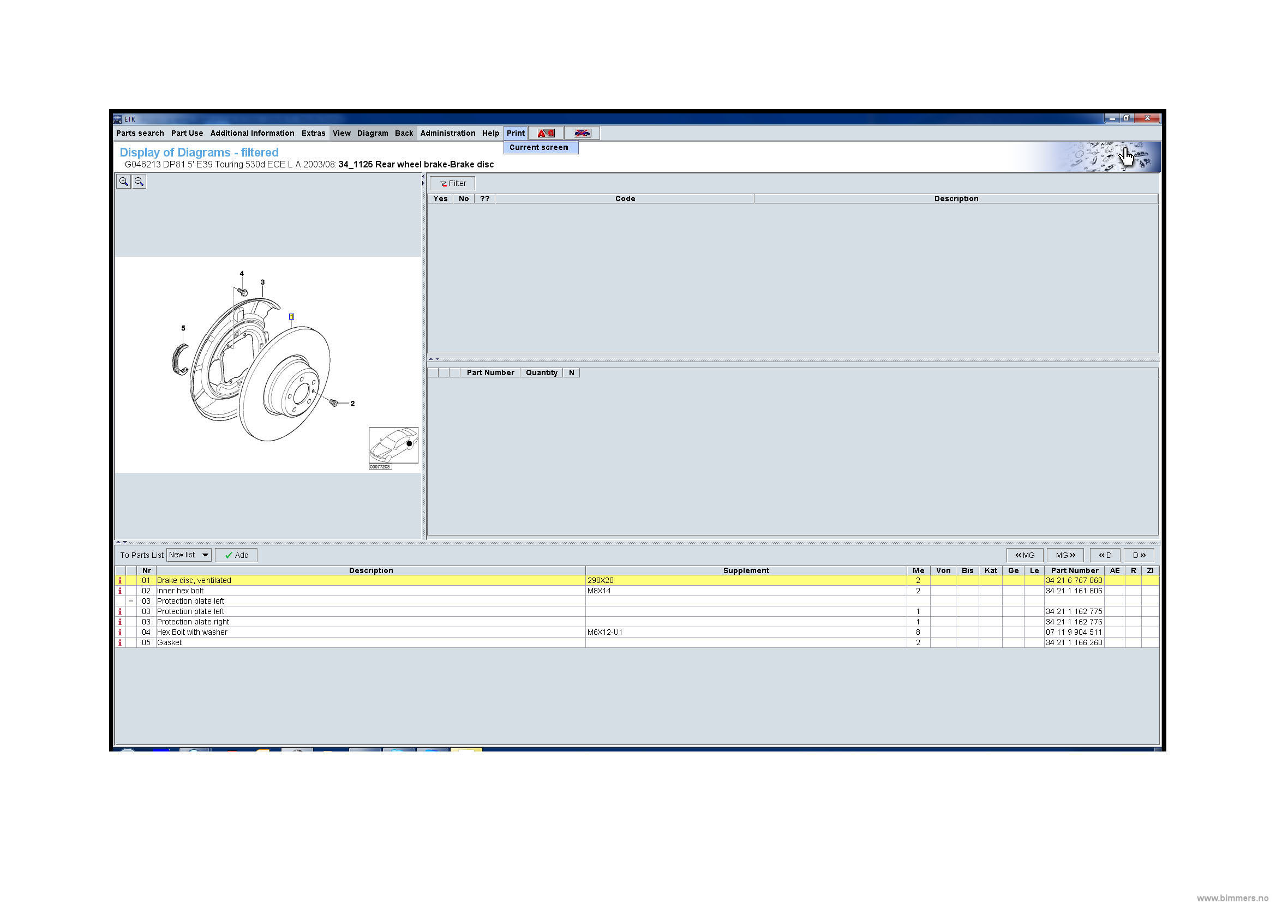Click callout number 4 in diagram
This screenshot has height=902, width=1276.
(x=242, y=274)
